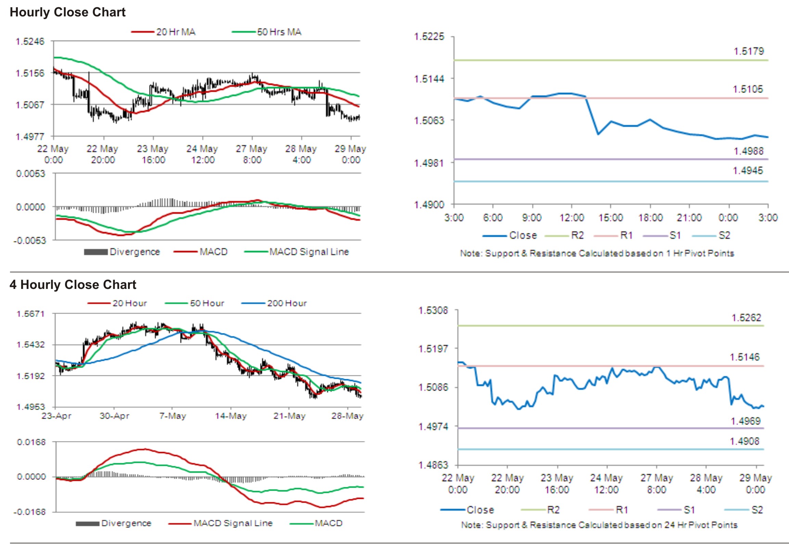789x544 pixels.
Task: Click 'Close' legend in the 1 Hr pivot chart
Action: (523, 235)
